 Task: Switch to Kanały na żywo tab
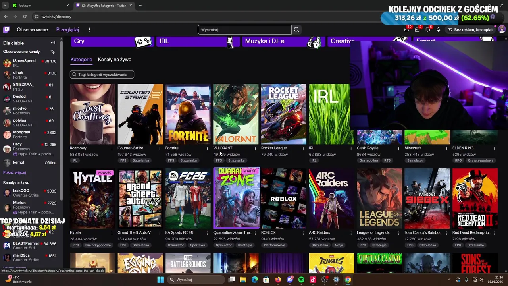click(x=115, y=60)
